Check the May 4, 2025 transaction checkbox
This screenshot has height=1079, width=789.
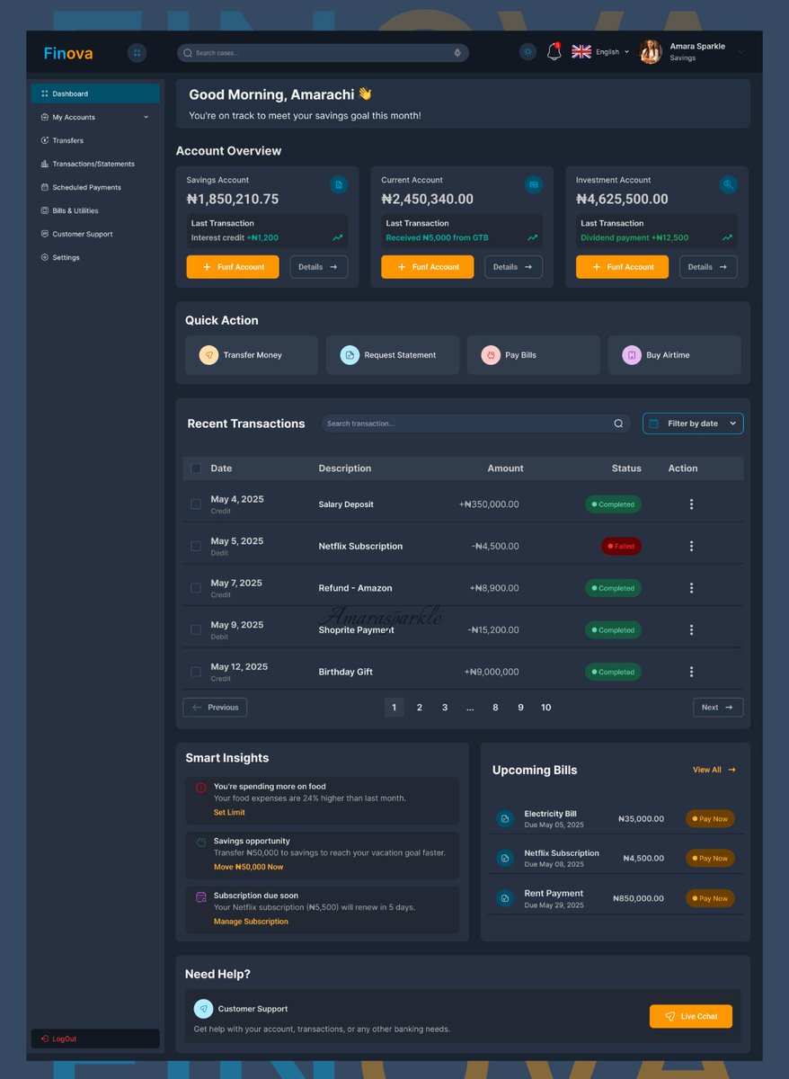pos(196,504)
